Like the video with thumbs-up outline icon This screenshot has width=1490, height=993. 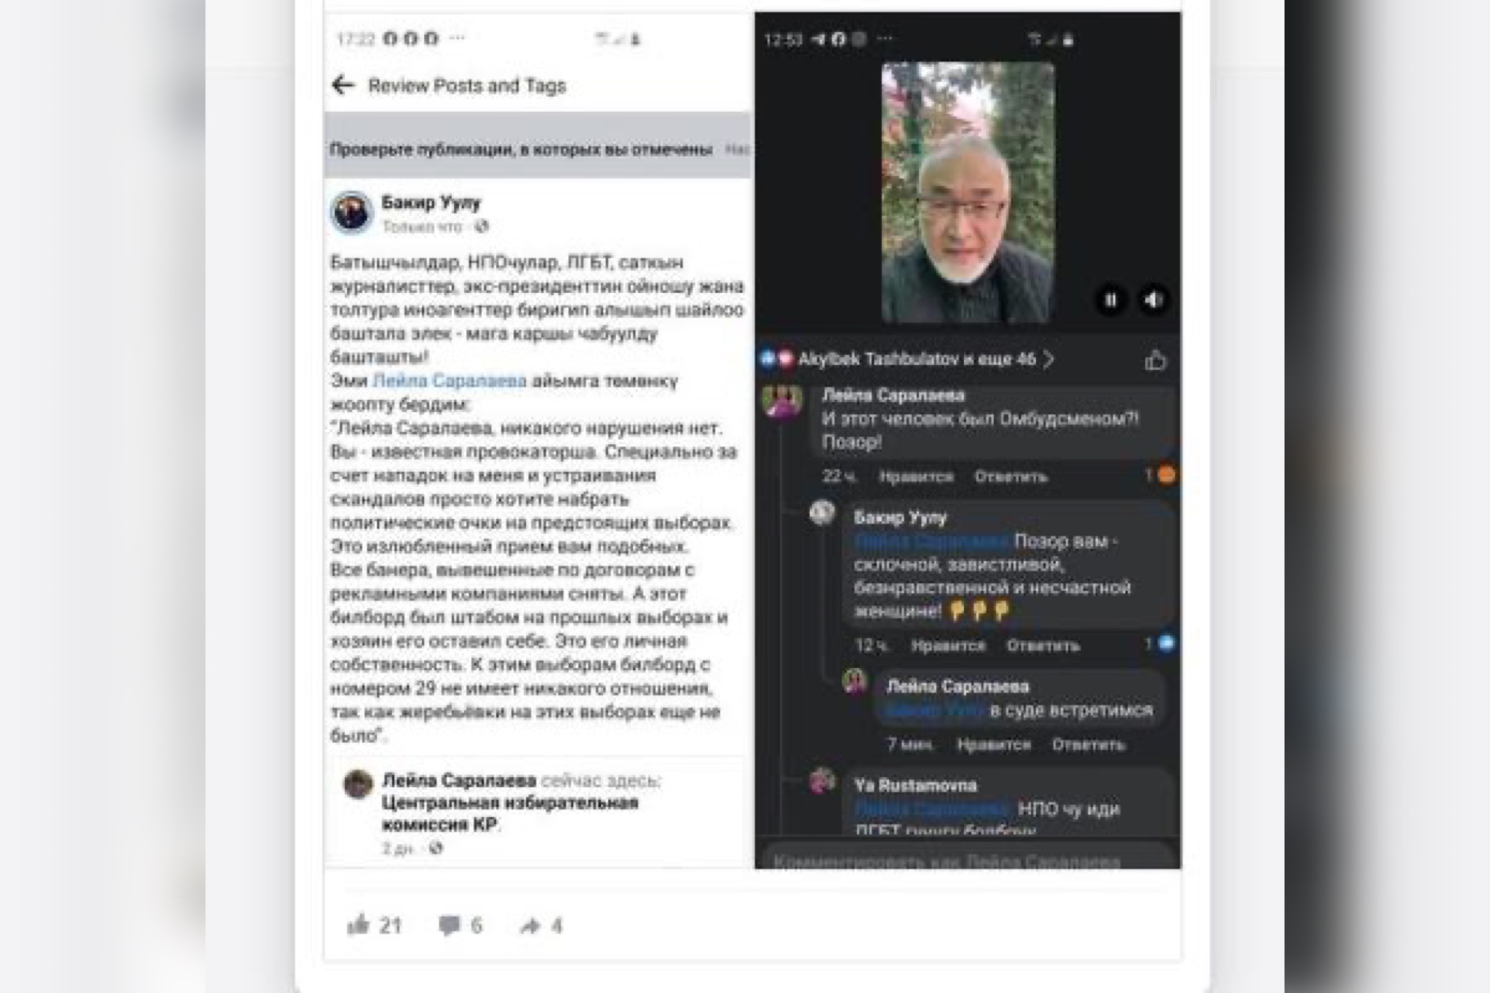click(x=1155, y=360)
